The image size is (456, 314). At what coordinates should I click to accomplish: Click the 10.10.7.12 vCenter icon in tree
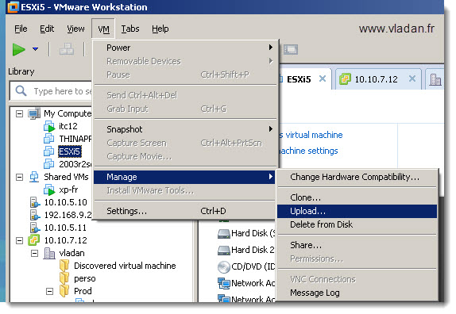pyautogui.click(x=34, y=240)
